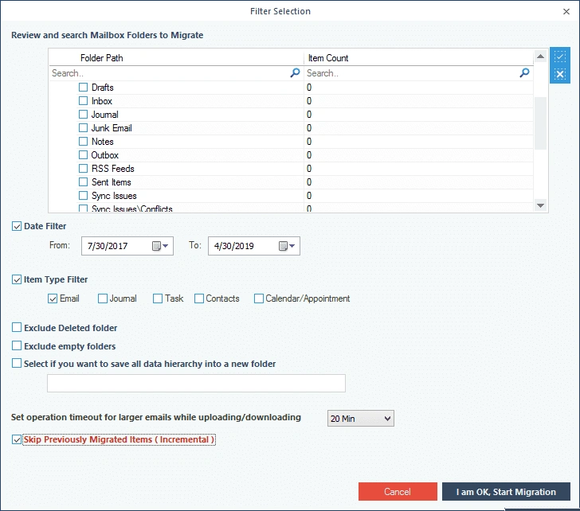580x511 pixels.
Task: Check the Sent Items folder checkbox
Action: (x=83, y=182)
